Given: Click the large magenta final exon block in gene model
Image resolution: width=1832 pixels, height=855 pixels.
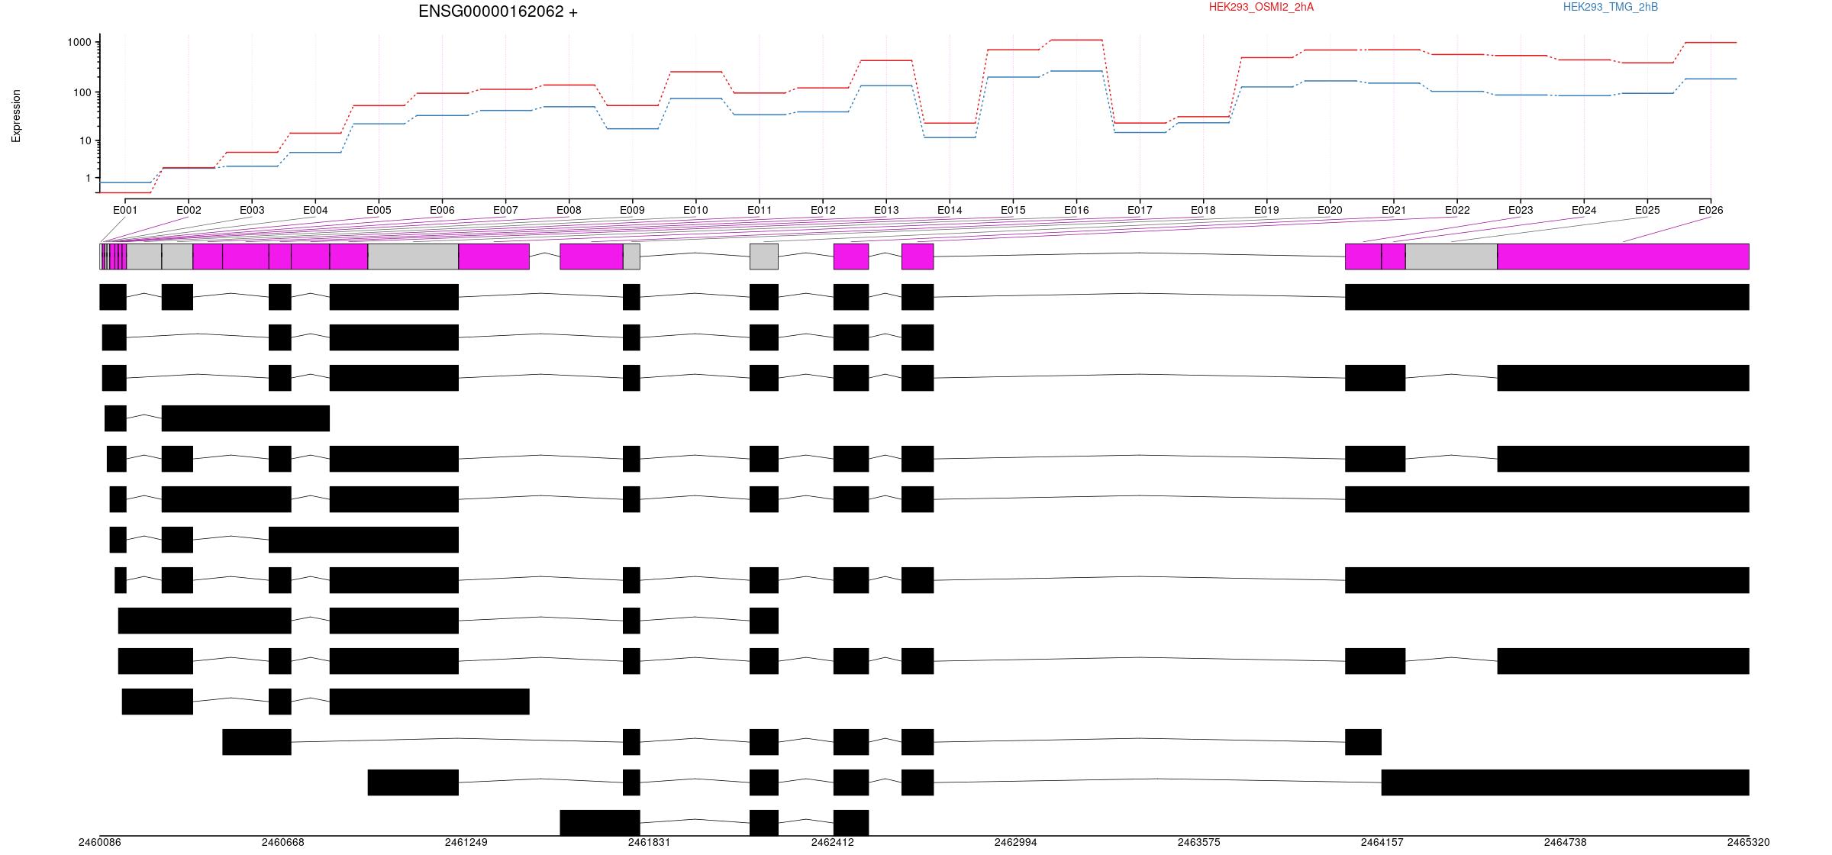Looking at the screenshot, I should click(1623, 256).
